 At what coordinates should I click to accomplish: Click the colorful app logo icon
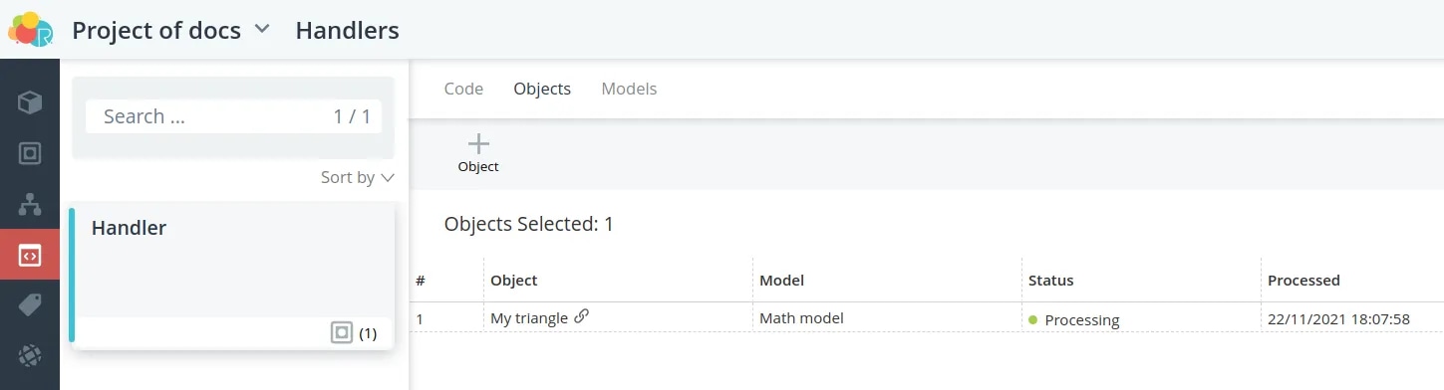pyautogui.click(x=30, y=29)
